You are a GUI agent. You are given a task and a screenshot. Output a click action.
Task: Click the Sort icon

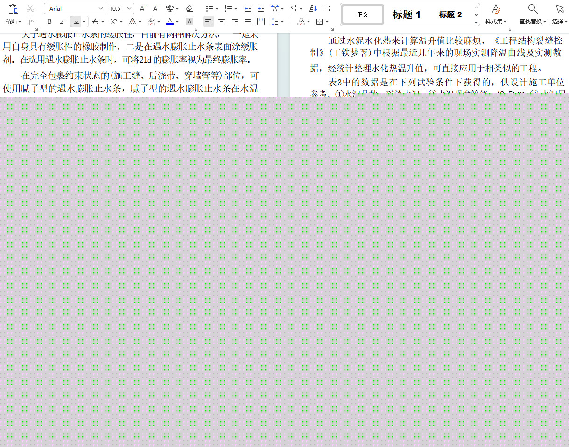coord(313,8)
